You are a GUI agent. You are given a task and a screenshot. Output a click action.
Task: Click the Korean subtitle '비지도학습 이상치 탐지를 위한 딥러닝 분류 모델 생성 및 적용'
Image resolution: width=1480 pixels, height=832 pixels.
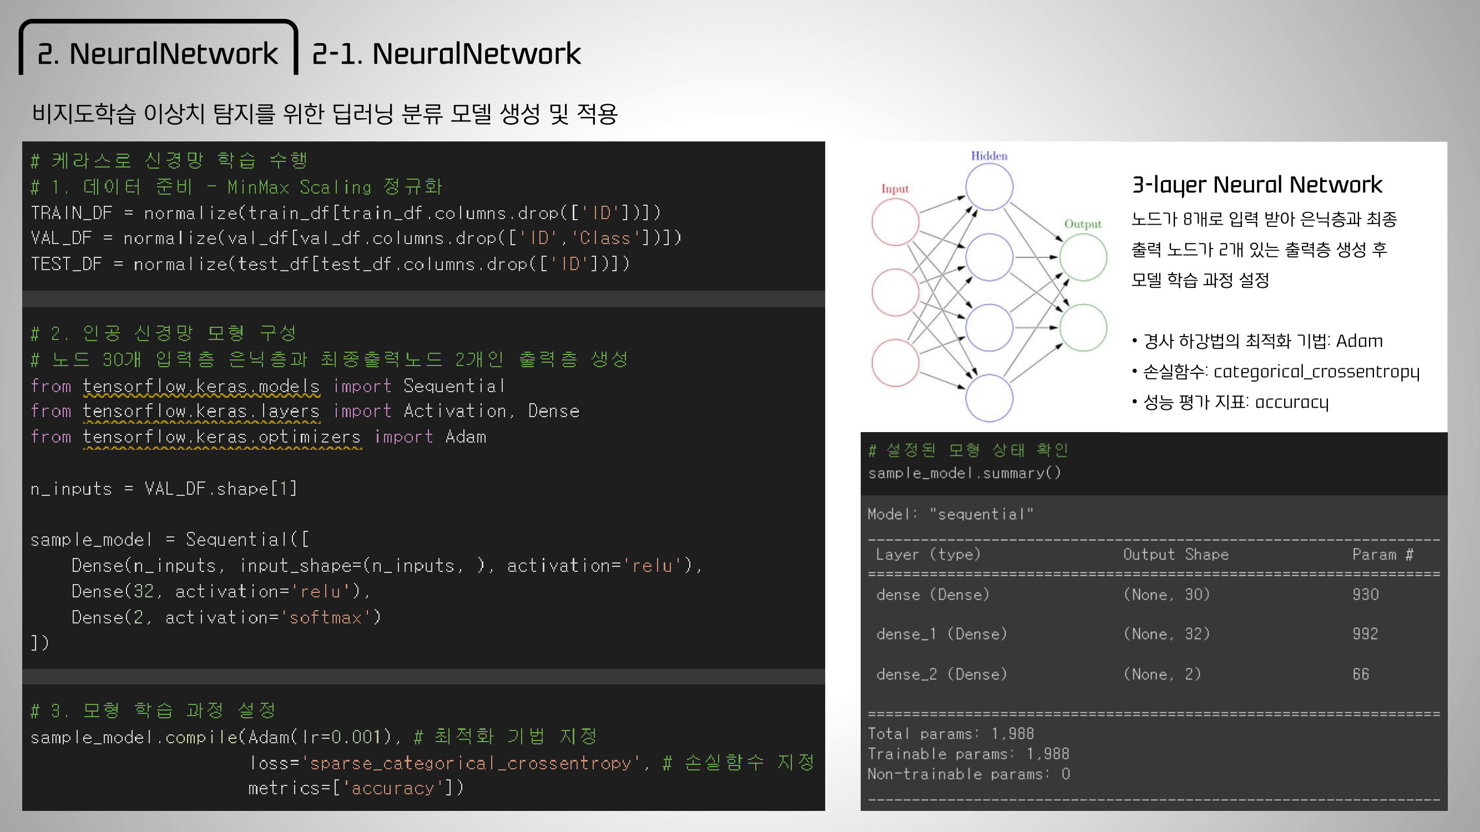tap(325, 114)
